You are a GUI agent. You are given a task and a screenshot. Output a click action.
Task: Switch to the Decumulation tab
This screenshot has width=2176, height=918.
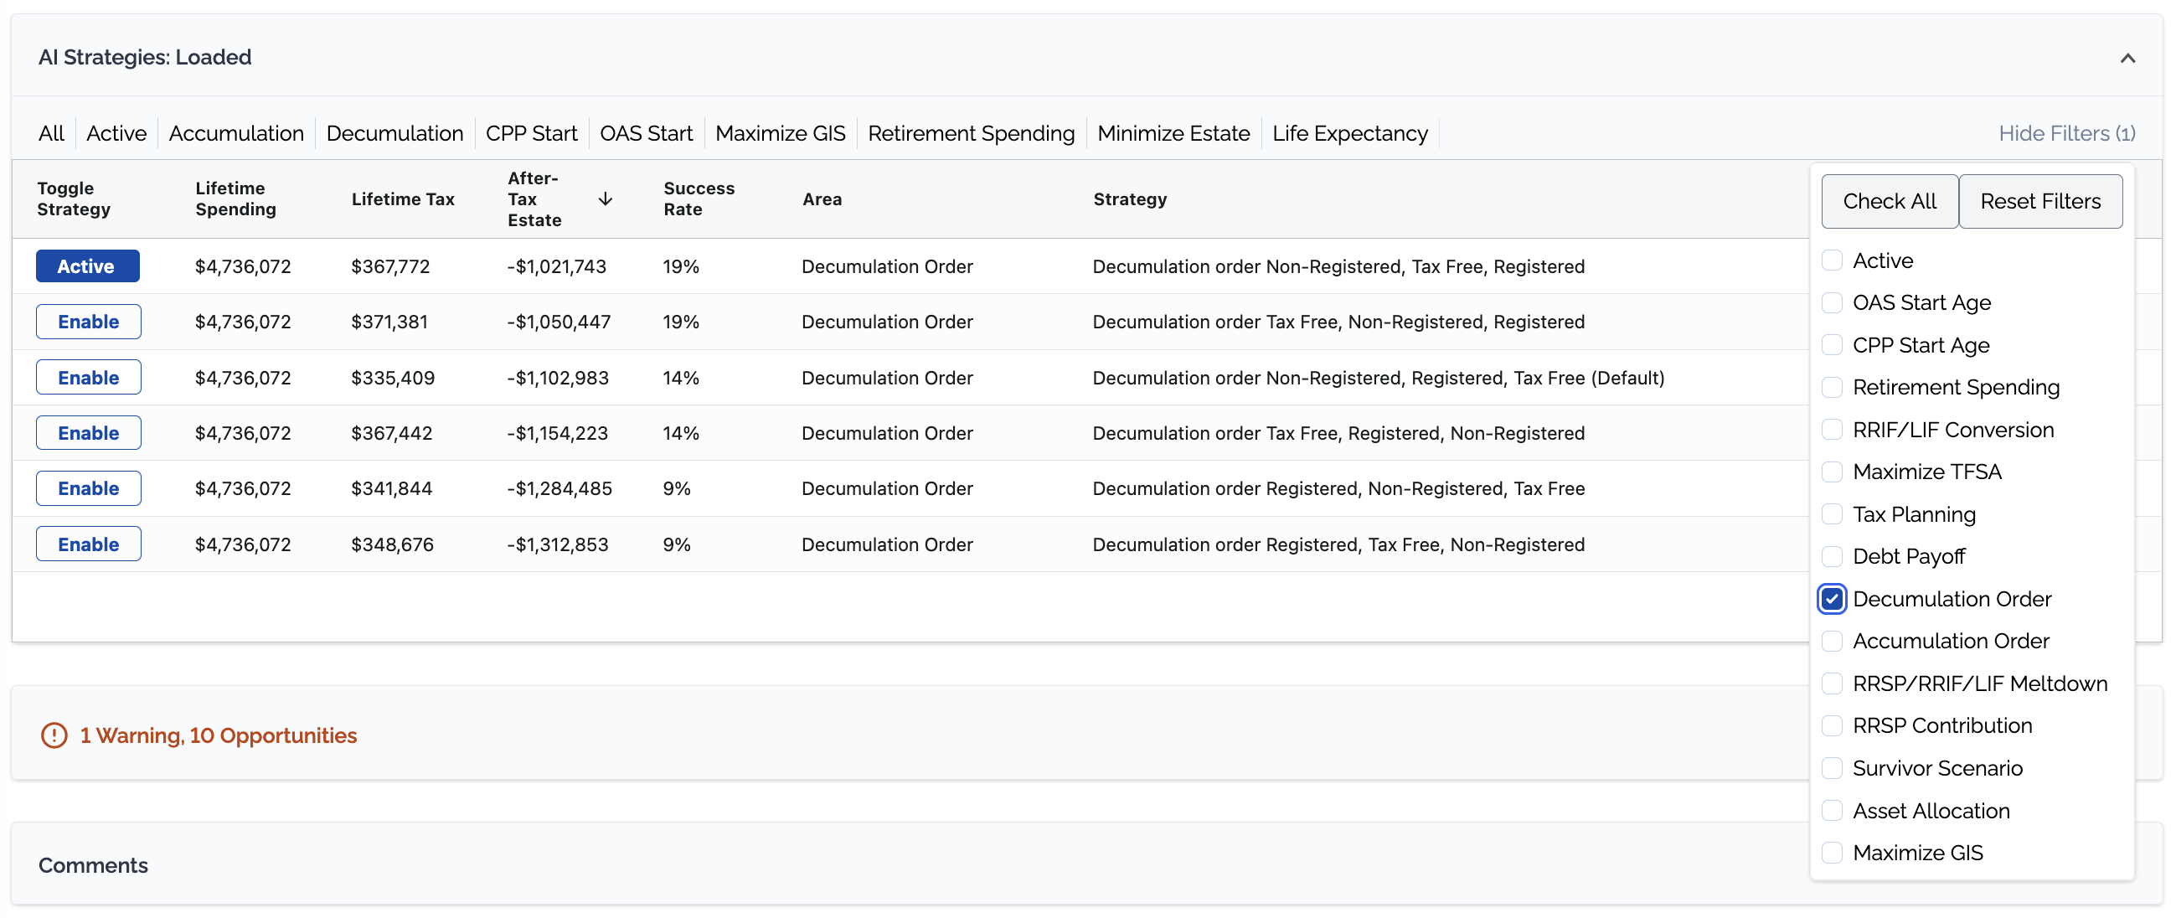[394, 133]
